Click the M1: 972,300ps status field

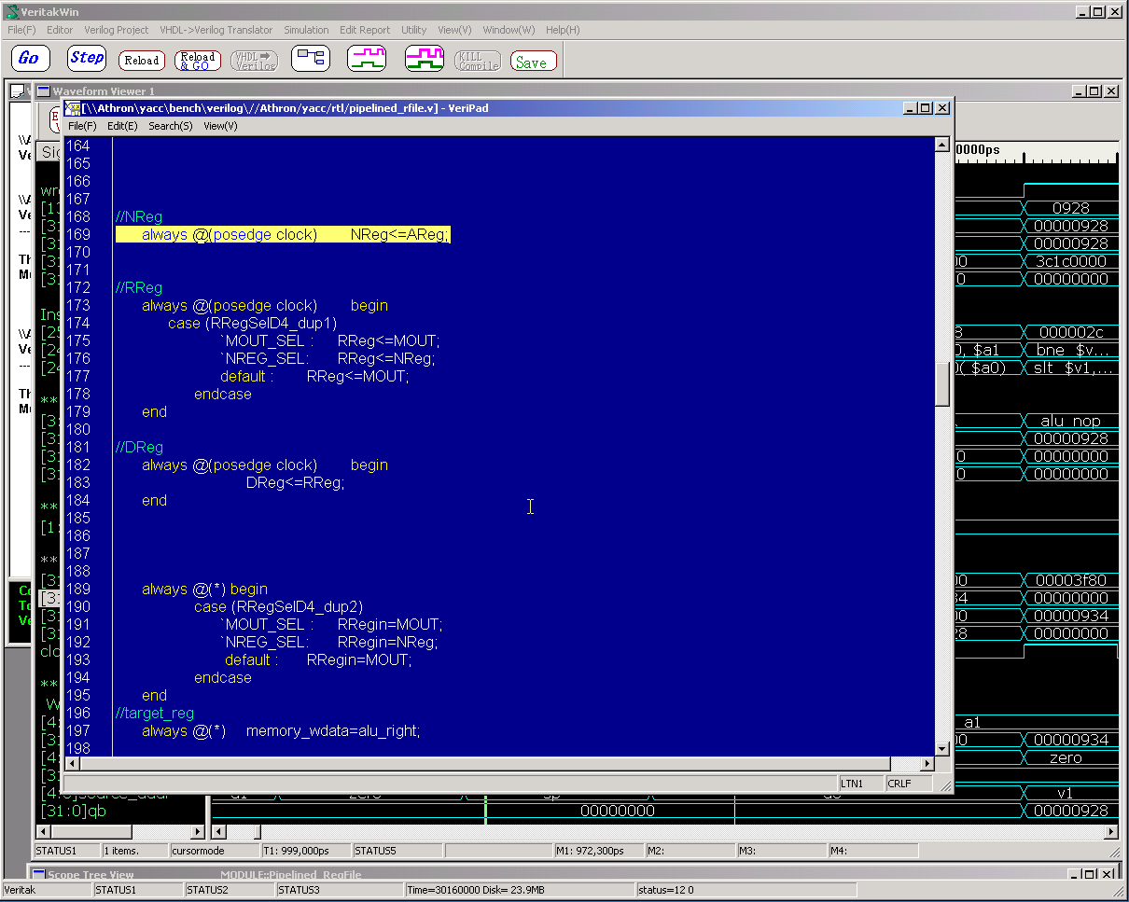597,851
